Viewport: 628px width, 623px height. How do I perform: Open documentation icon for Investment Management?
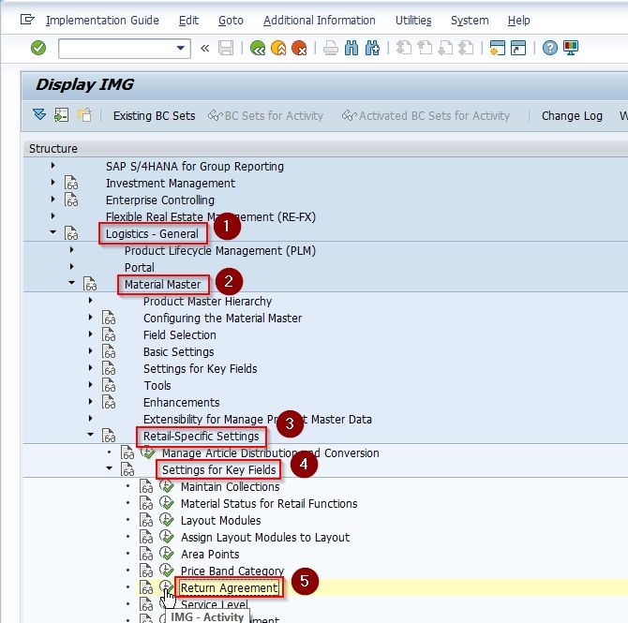71,183
